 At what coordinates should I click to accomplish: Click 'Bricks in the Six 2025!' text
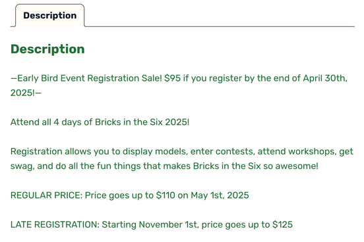142,122
